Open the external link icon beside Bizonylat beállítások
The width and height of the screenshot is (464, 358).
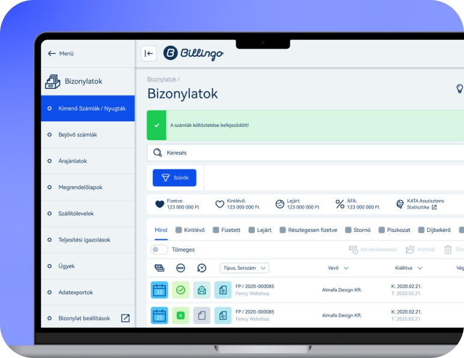coord(125,318)
